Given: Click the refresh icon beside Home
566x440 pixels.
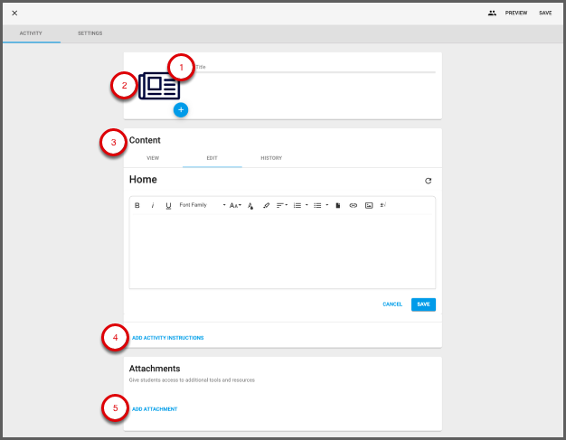Looking at the screenshot, I should 429,181.
